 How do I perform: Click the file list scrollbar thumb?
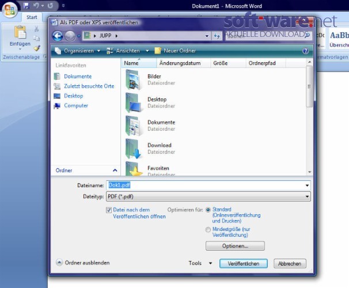[x=309, y=86]
